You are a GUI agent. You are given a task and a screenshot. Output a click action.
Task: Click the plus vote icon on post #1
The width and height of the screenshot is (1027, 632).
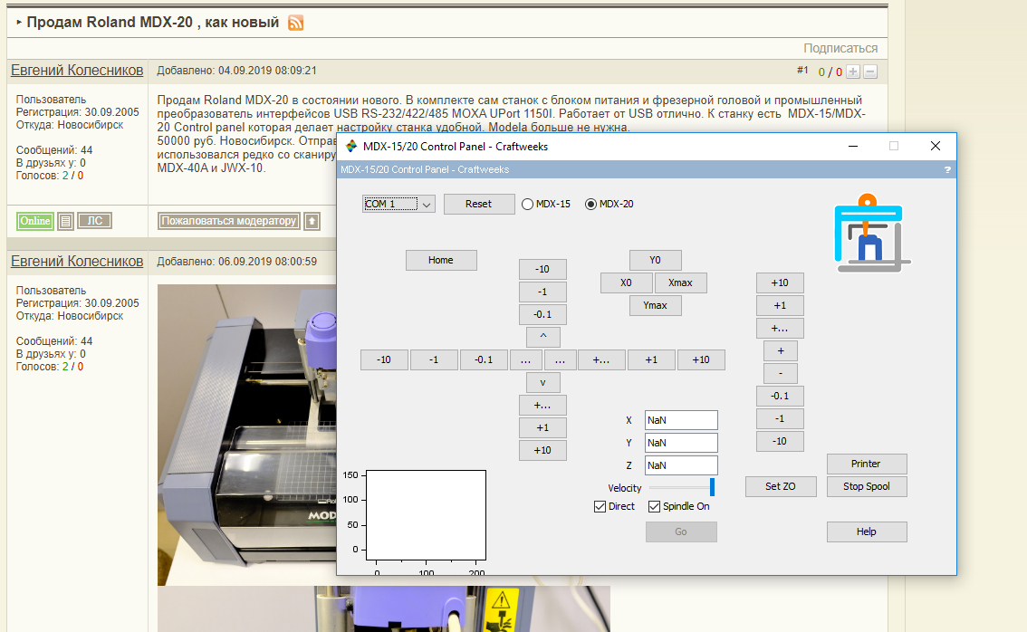coord(853,72)
